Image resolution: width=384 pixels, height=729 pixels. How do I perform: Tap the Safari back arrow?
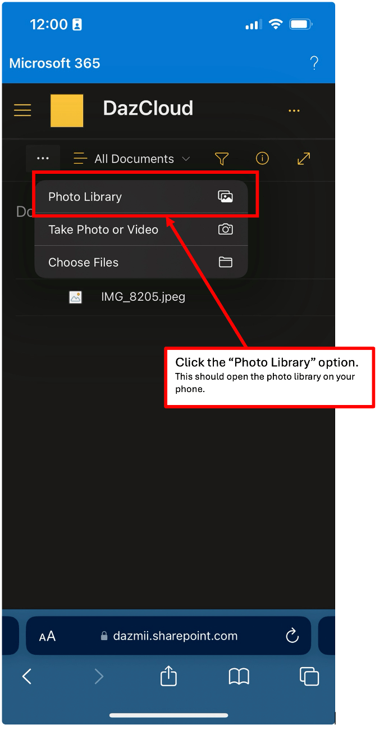(26, 676)
